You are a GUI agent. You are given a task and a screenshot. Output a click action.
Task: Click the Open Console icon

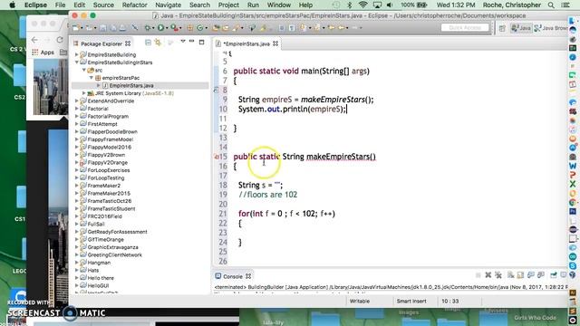click(563, 275)
